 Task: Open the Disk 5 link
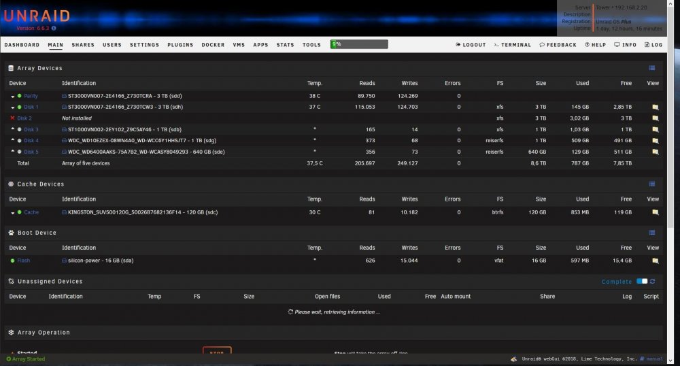(31, 152)
